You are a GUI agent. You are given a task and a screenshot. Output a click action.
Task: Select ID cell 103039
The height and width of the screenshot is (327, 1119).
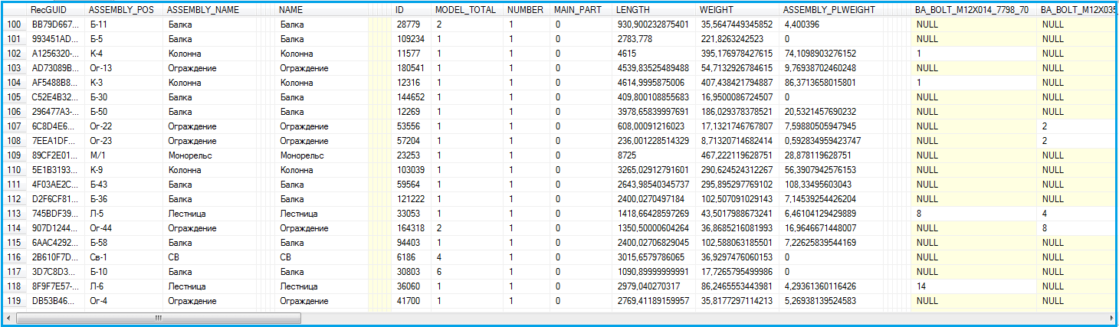[409, 169]
